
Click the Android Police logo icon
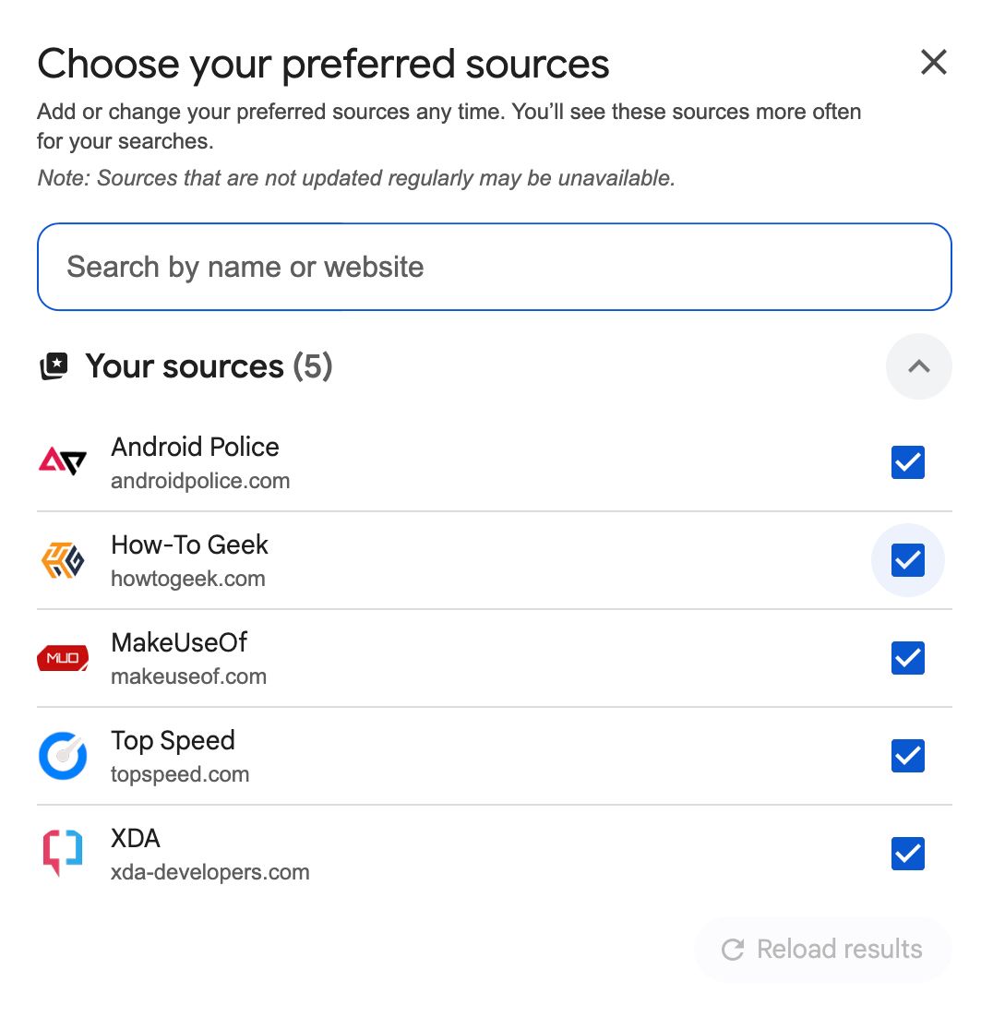click(63, 461)
